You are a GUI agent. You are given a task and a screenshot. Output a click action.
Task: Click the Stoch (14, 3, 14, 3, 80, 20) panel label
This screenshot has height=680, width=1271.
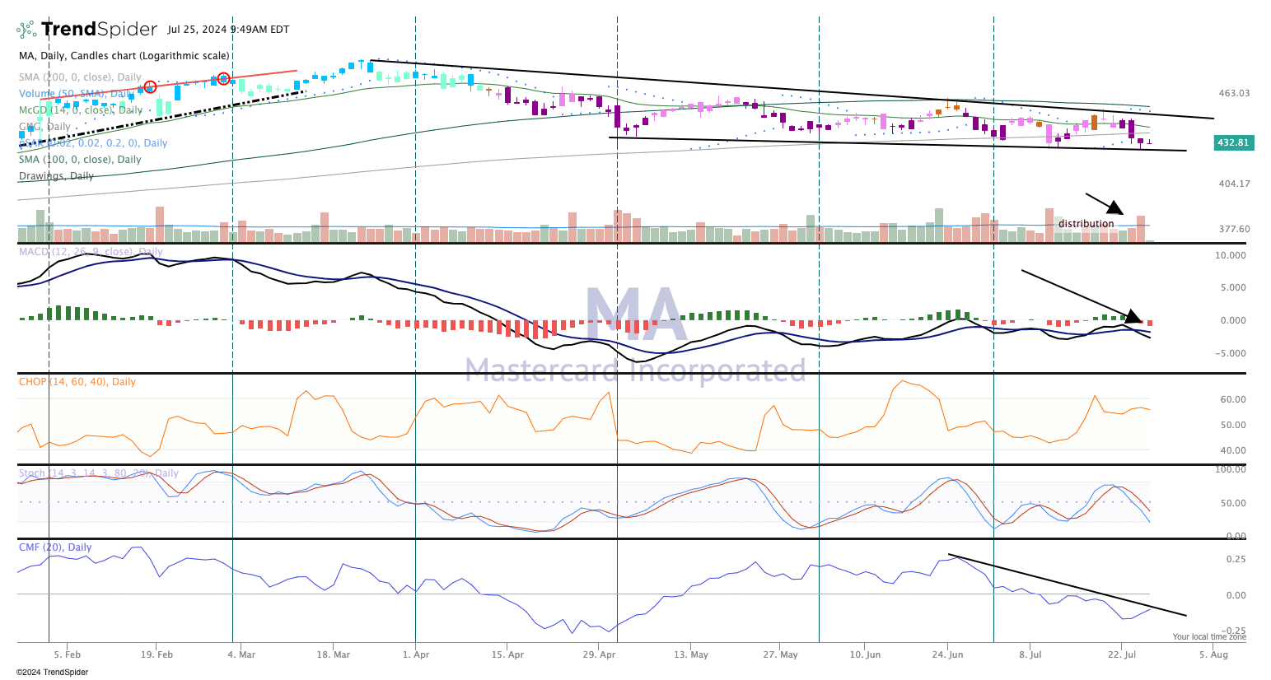click(99, 473)
